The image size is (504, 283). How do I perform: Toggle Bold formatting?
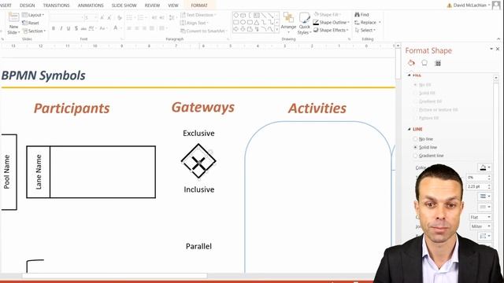(x=54, y=28)
